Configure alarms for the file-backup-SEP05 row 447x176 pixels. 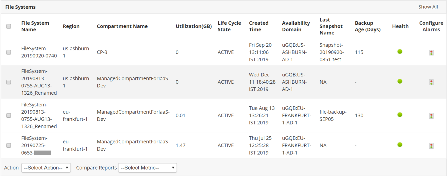point(431,116)
